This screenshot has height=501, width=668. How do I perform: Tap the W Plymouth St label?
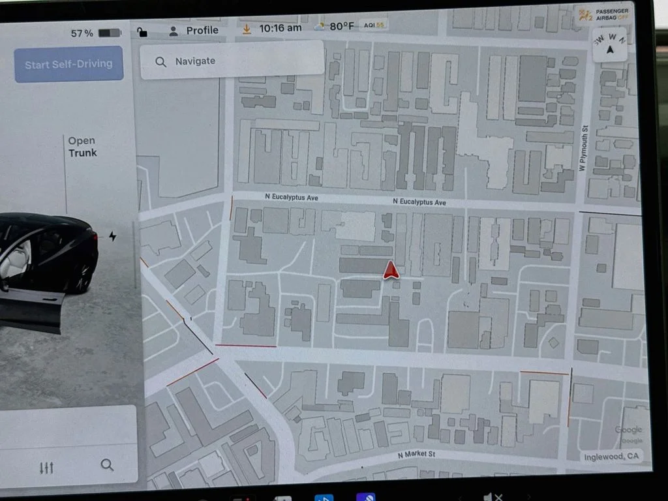[584, 148]
